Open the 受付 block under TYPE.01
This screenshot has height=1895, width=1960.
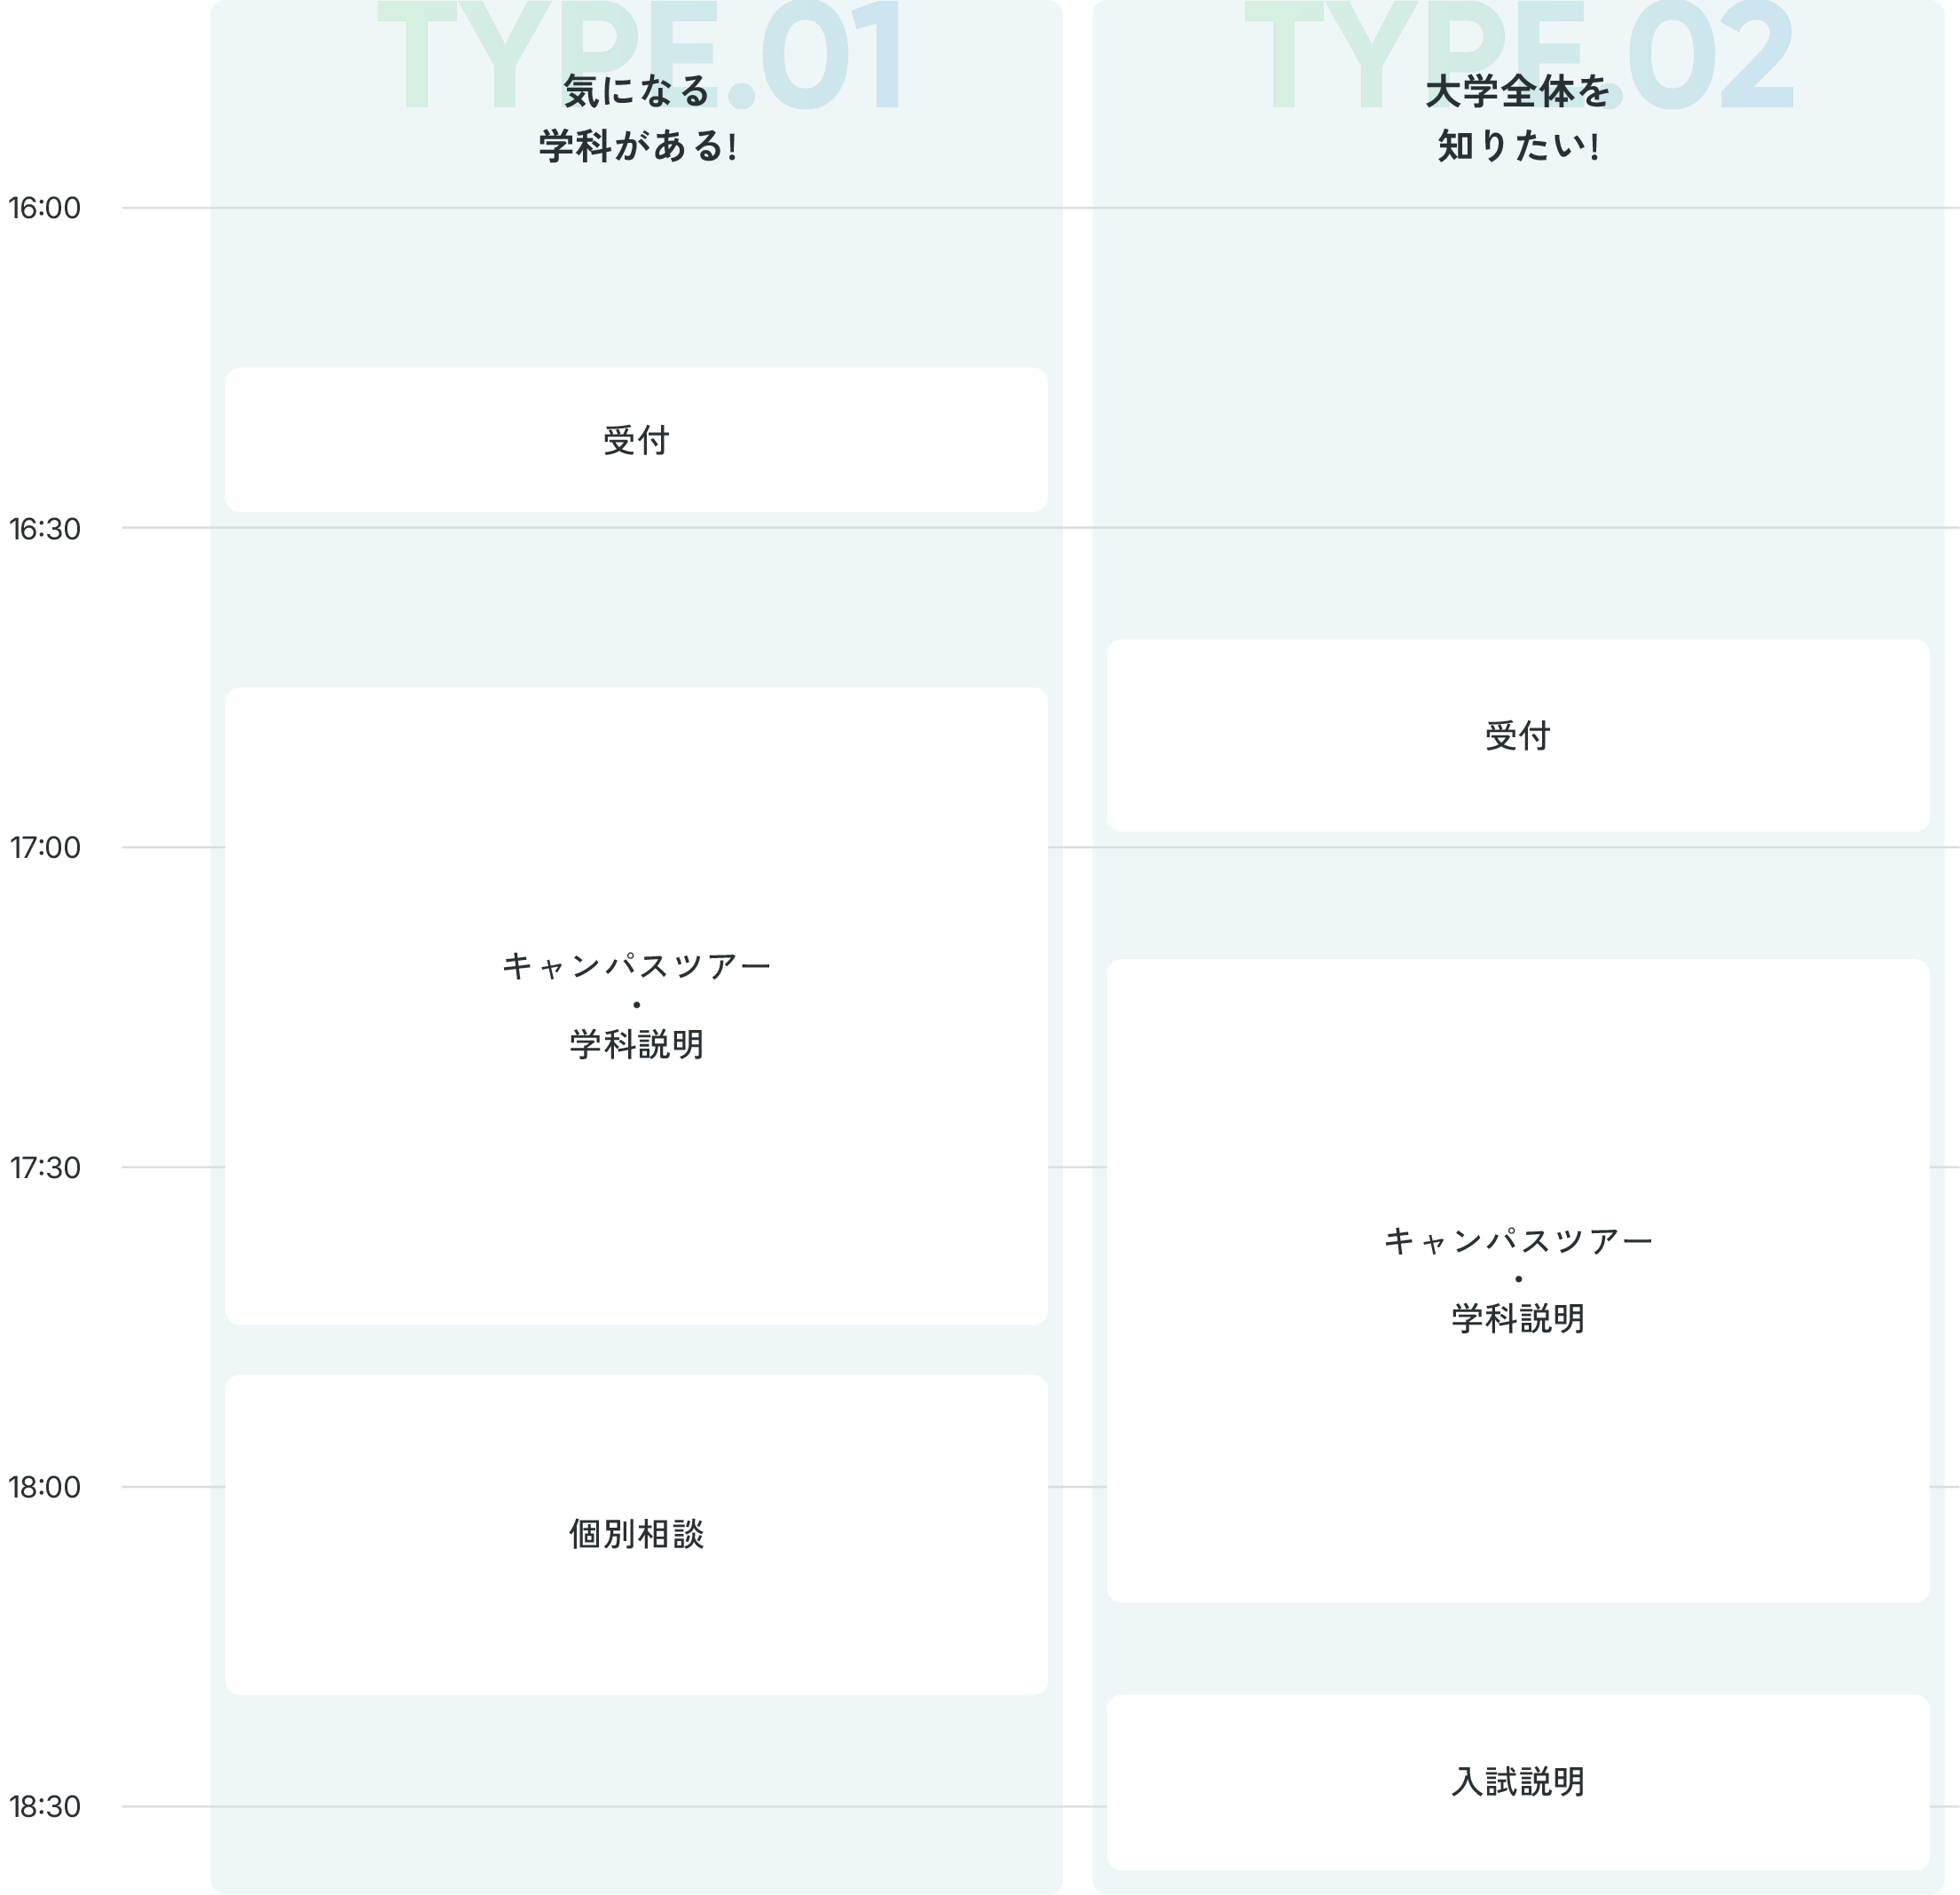click(636, 440)
